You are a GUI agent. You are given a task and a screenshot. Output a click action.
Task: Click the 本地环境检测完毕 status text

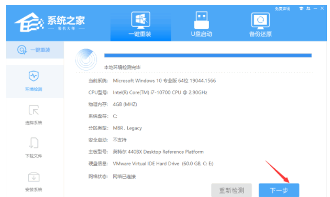tap(122, 67)
